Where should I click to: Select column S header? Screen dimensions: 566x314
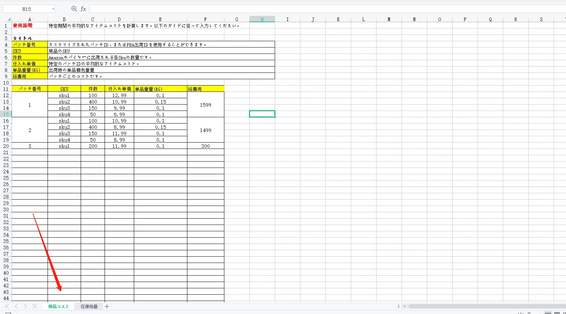541,19
